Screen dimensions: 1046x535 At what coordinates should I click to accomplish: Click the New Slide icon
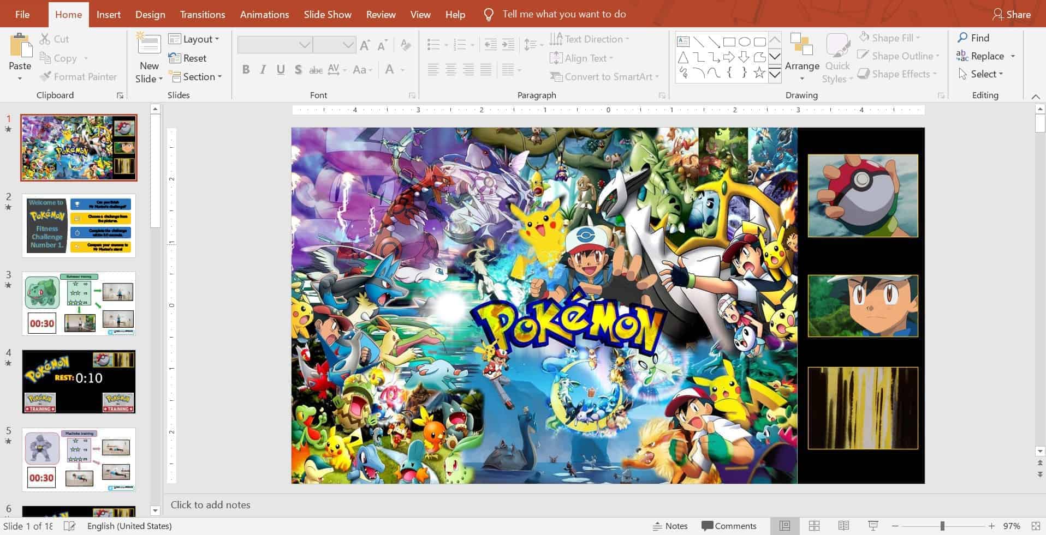pos(148,45)
